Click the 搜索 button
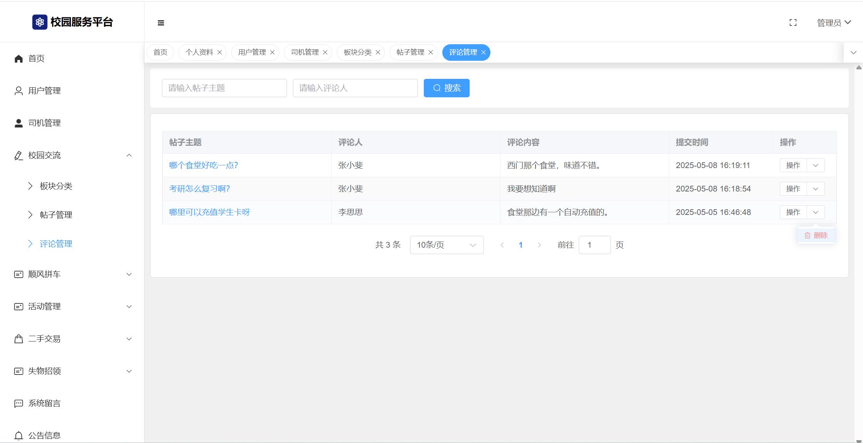863x443 pixels. pyautogui.click(x=447, y=88)
